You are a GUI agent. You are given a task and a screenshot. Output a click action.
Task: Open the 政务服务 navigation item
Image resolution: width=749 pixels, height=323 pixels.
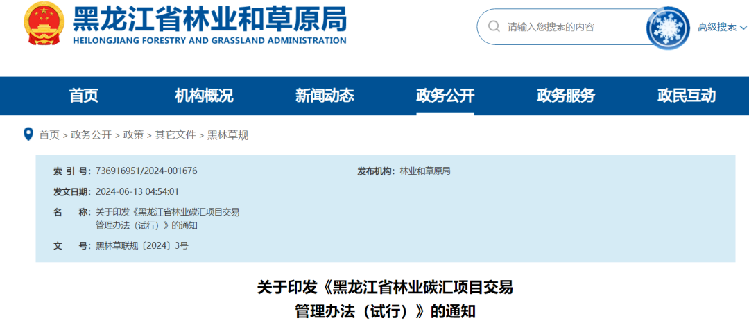coord(566,96)
